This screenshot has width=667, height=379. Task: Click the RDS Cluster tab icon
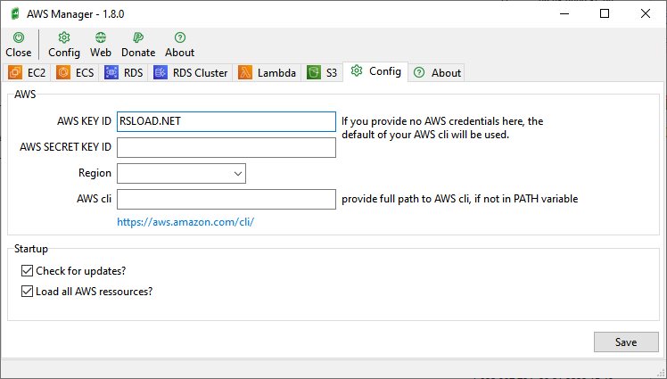[x=160, y=72]
